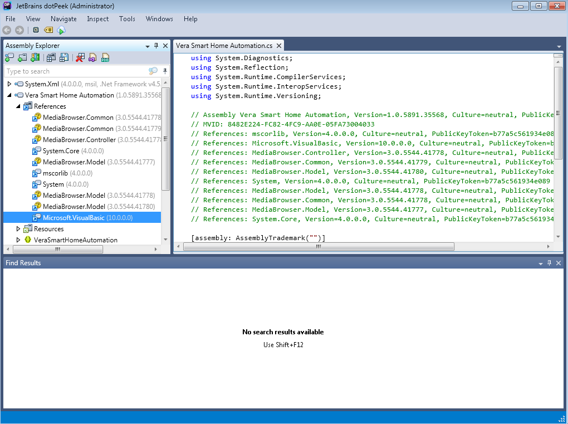
Task: Click the Save assembly list floppy icon
Action: click(65, 57)
